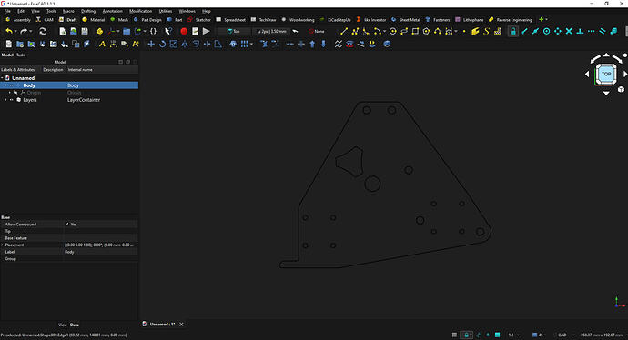Collapse the Unnamed document tree
Screen dimensions: 628x340
[3, 78]
